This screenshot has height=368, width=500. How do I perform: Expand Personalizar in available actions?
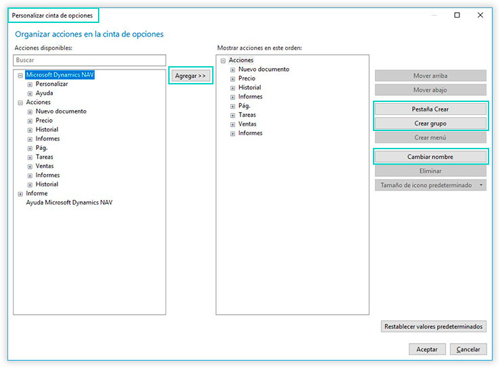[x=30, y=84]
